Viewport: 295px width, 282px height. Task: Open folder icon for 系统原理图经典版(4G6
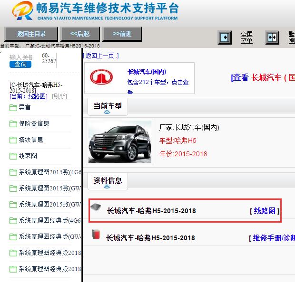click(x=13, y=221)
